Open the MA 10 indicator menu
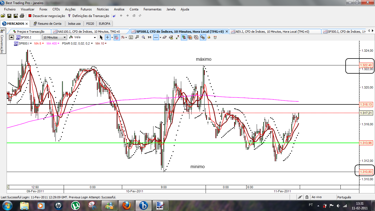Screen dimensions: 375x211 101,43
